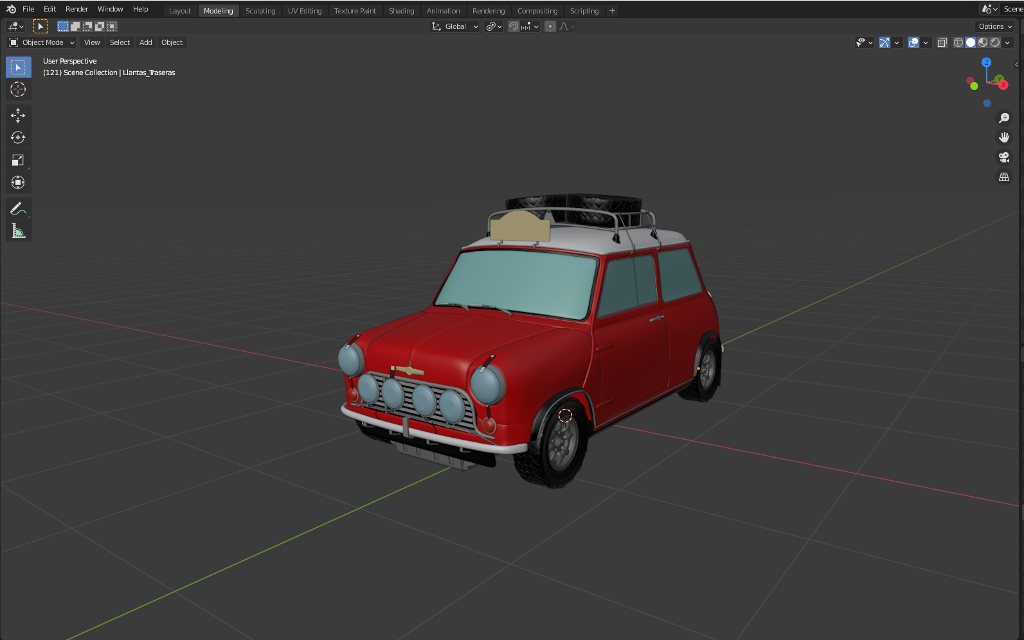Open the gizmo options dropdown arrow
The image size is (1024, 640).
pos(897,42)
